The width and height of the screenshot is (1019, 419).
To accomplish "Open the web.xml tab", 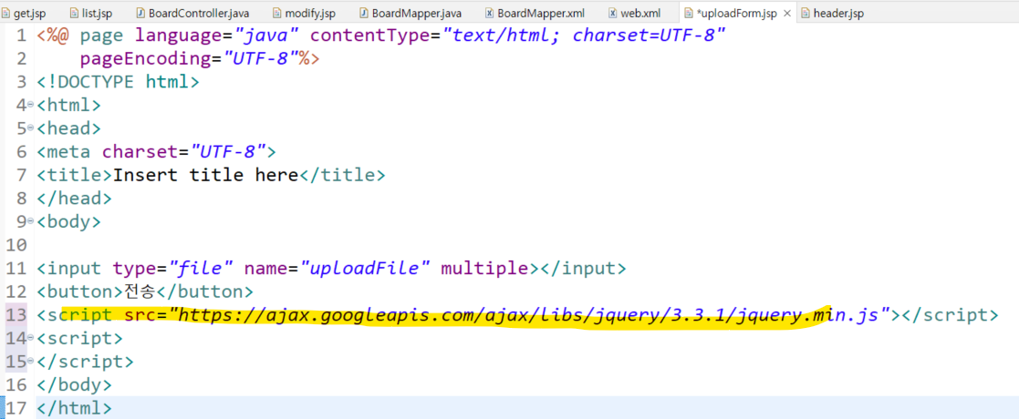I will click(634, 13).
